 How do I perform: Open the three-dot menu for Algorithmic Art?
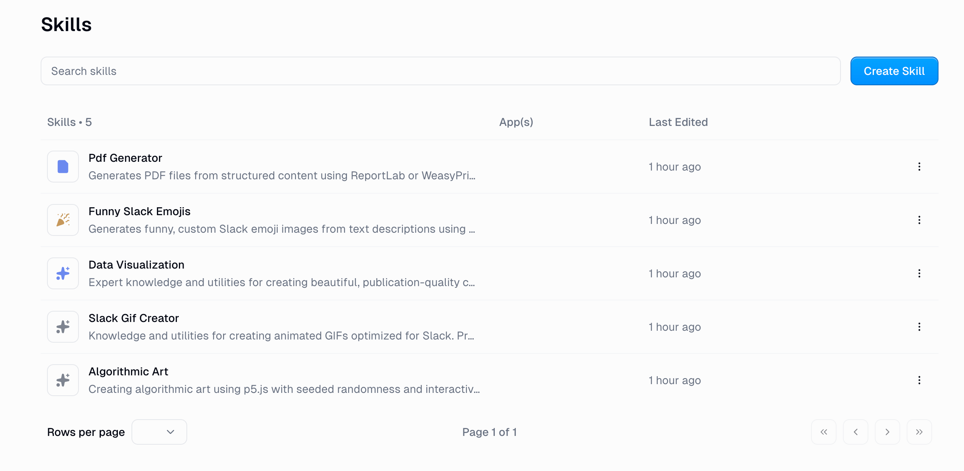point(919,380)
